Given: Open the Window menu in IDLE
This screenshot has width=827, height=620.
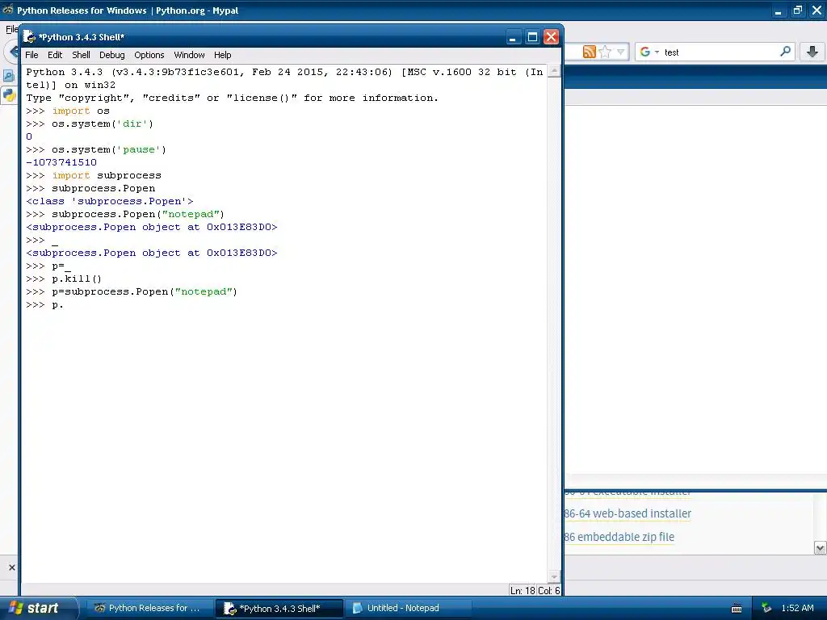Looking at the screenshot, I should coord(189,55).
